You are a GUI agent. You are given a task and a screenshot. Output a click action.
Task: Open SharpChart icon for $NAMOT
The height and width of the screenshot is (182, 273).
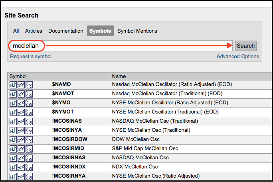pos(13,94)
